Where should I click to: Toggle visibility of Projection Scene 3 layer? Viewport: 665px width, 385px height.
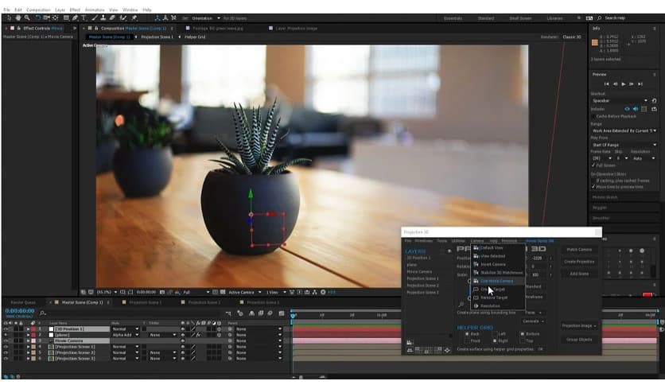click(x=6, y=359)
